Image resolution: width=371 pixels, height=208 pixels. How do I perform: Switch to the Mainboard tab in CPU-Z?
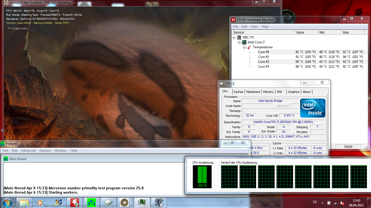tap(253, 92)
